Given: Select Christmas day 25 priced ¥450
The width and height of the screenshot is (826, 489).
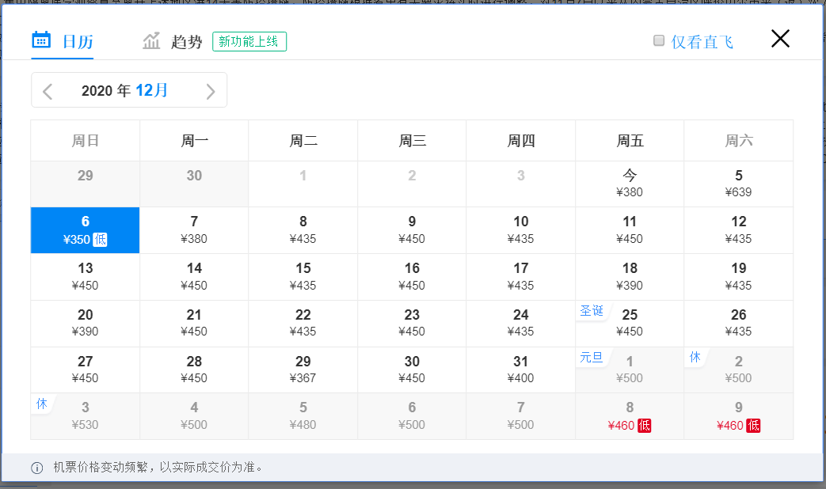Looking at the screenshot, I should pyautogui.click(x=630, y=323).
